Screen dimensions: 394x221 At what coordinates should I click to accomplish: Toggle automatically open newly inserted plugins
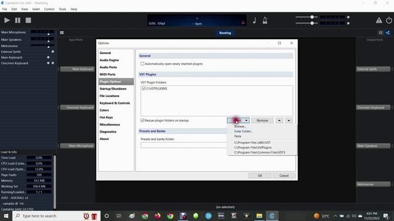142,64
